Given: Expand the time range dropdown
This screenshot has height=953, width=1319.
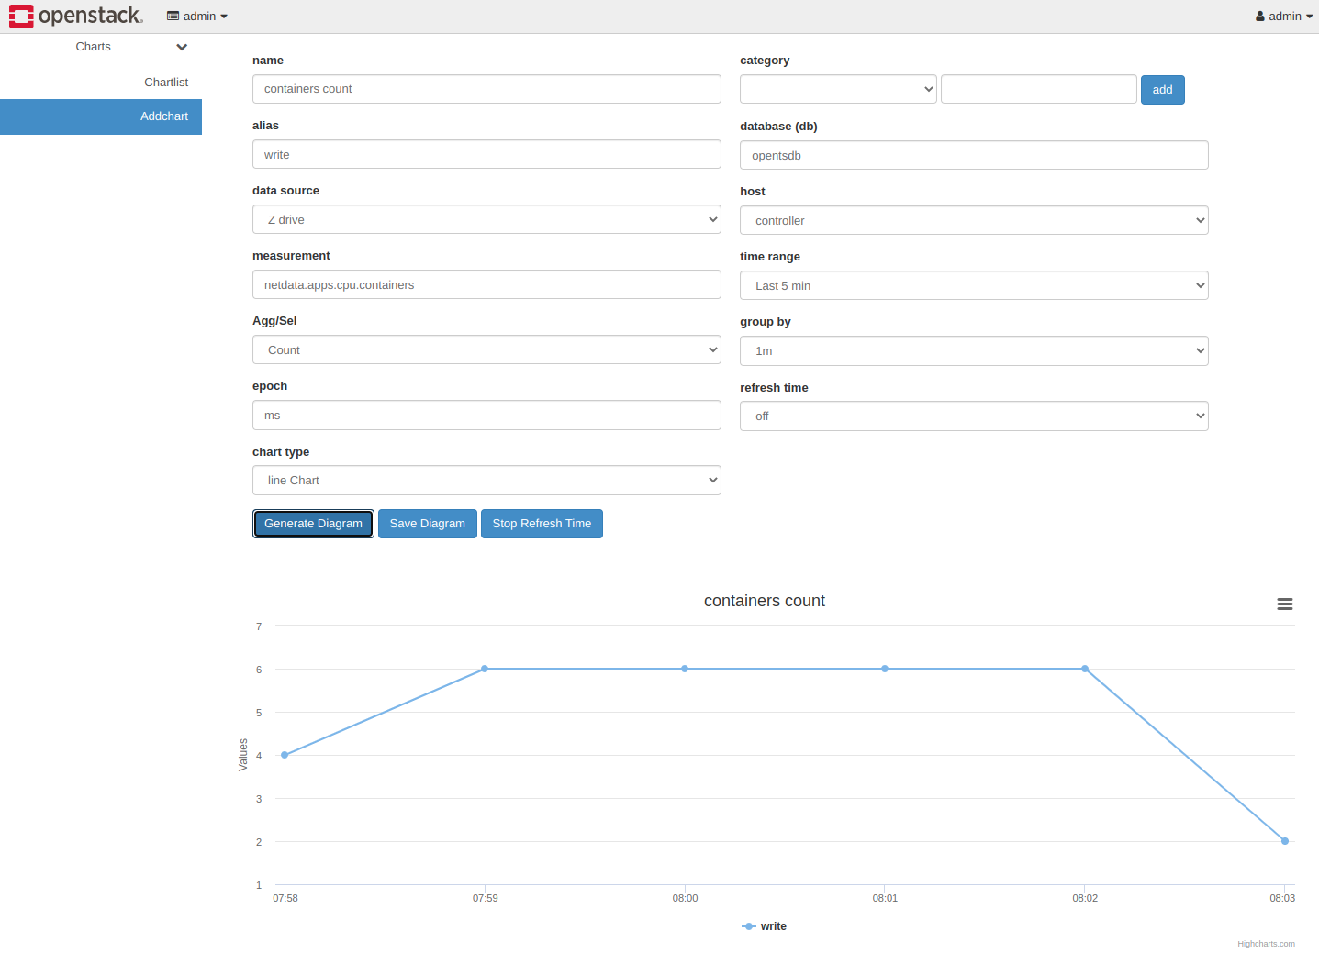Looking at the screenshot, I should pyautogui.click(x=973, y=286).
